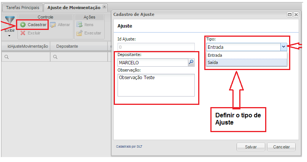Click the Executar action icon
The width and height of the screenshot is (307, 162).
(x=80, y=33)
